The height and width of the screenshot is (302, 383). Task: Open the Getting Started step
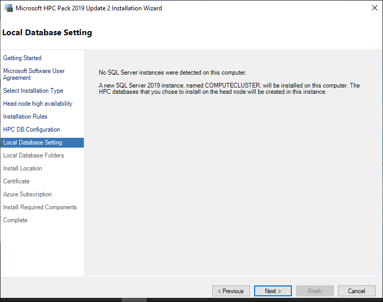tap(22, 58)
